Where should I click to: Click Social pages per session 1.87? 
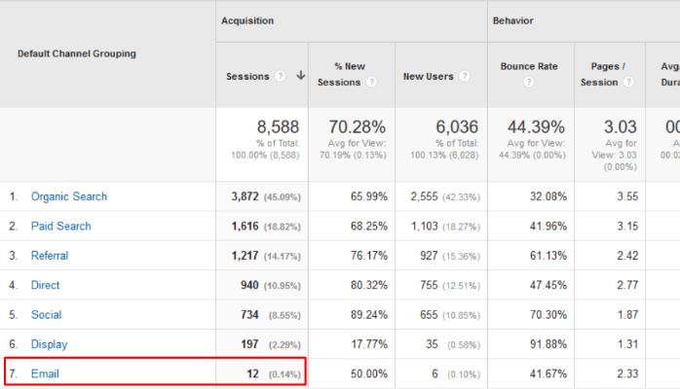point(627,314)
